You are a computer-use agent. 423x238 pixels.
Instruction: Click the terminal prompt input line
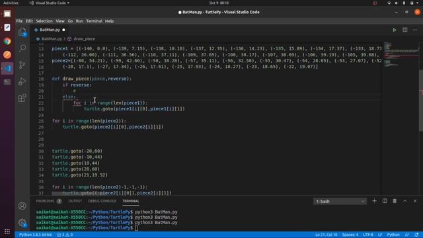[x=136, y=227]
